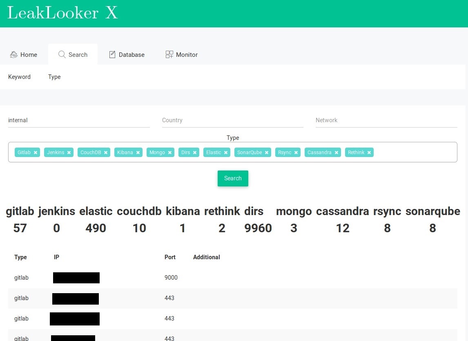Click the Home tab house icon
468x341 pixels.
tap(14, 54)
